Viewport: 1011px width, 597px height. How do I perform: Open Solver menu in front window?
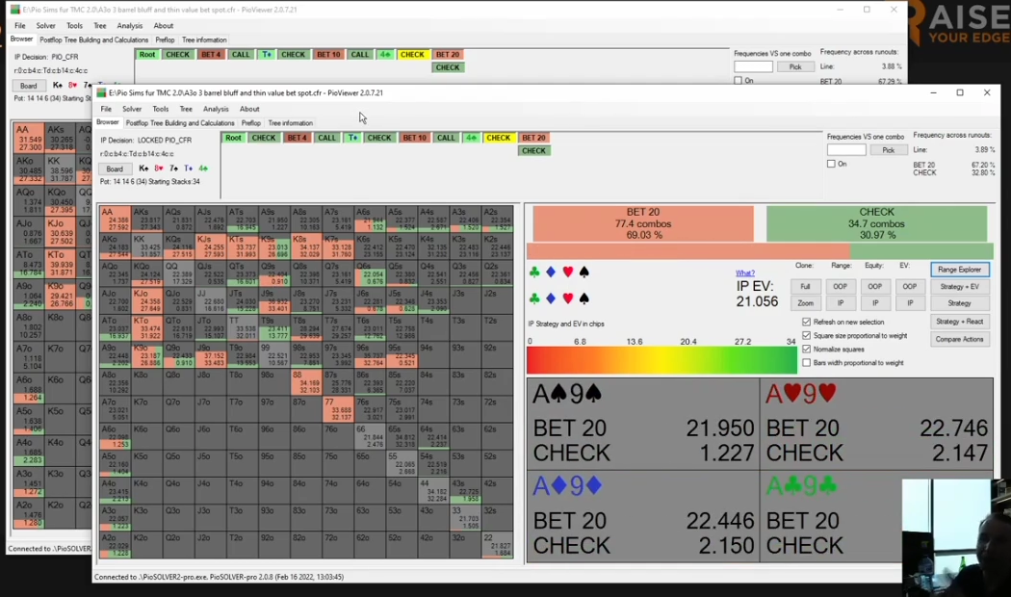[x=132, y=109]
